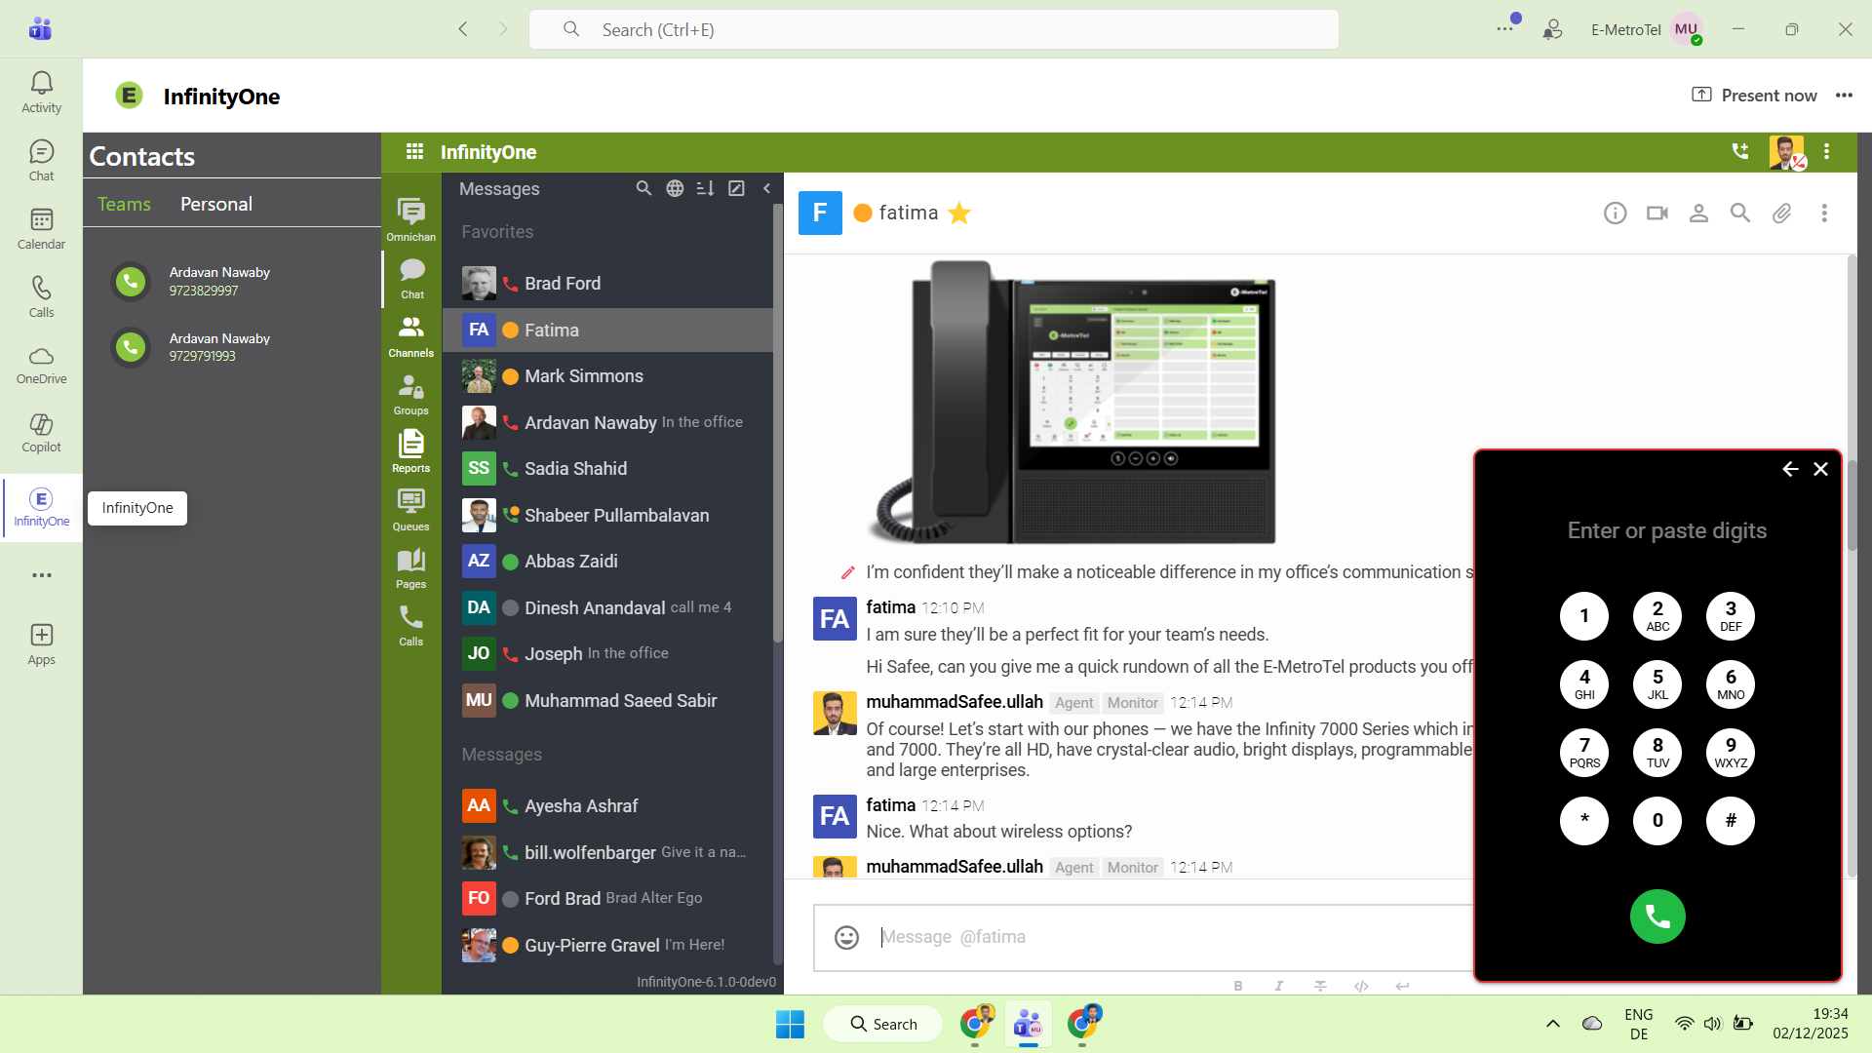
Task: Open Reports in InfinityOne sidebar
Action: 411,451
